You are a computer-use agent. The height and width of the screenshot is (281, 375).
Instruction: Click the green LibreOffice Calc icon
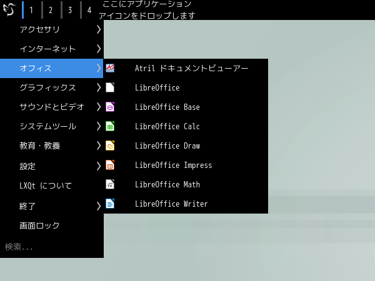tap(110, 126)
